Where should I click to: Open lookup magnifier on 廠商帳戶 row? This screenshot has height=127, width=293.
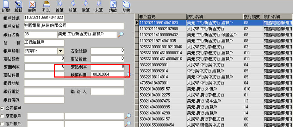(128, 116)
